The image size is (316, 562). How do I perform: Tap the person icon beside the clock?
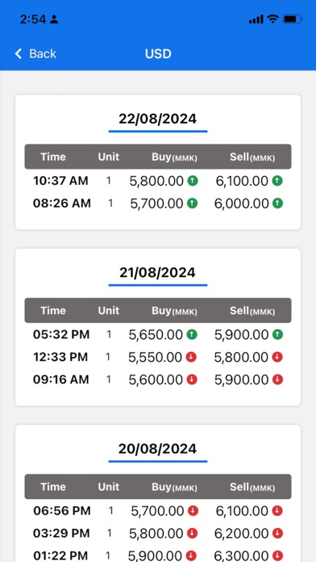click(x=54, y=19)
